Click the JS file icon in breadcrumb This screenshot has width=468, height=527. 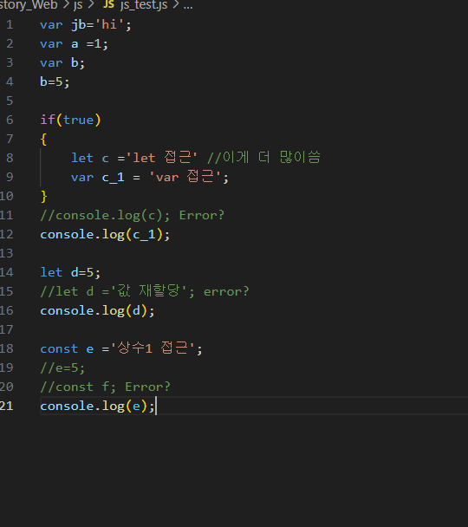[x=108, y=4]
